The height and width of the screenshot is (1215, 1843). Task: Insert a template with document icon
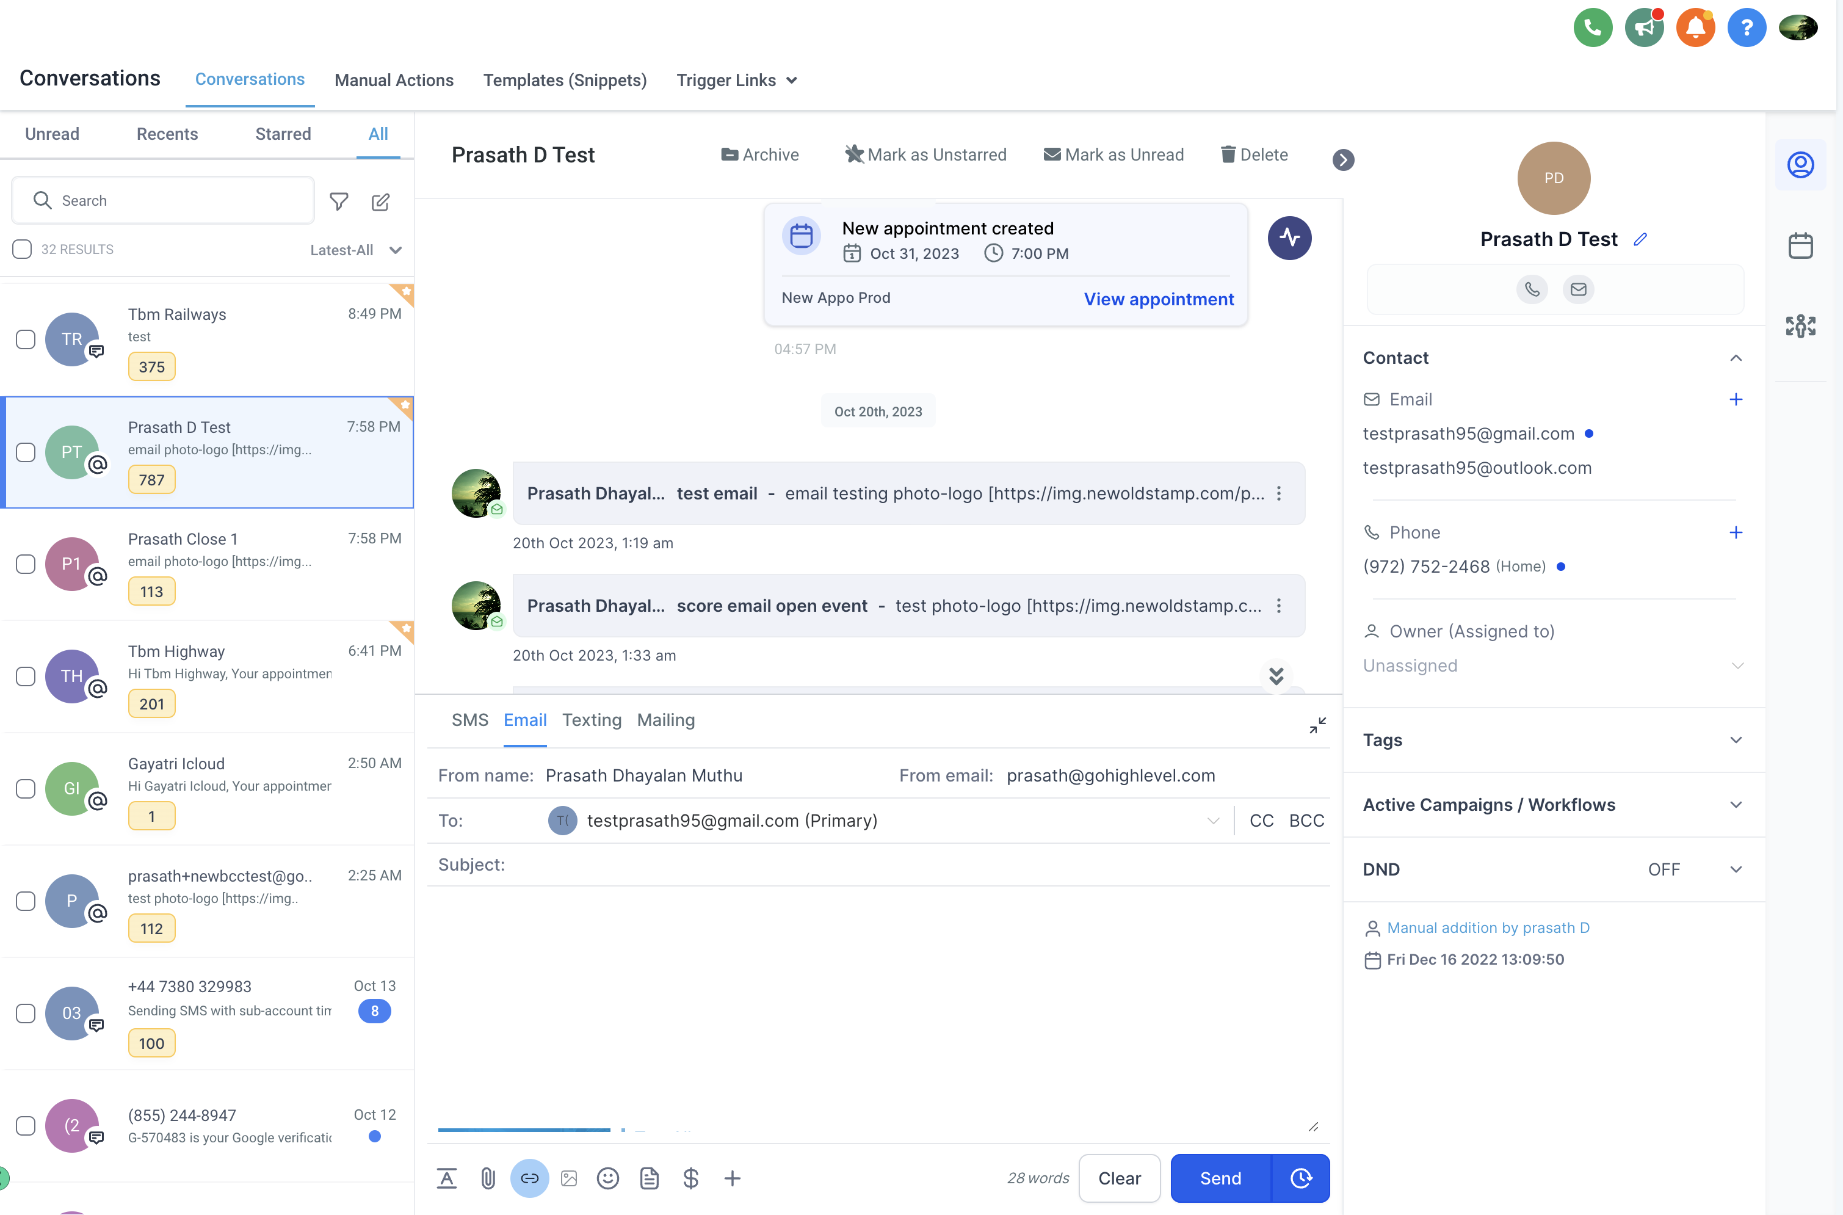649,1178
